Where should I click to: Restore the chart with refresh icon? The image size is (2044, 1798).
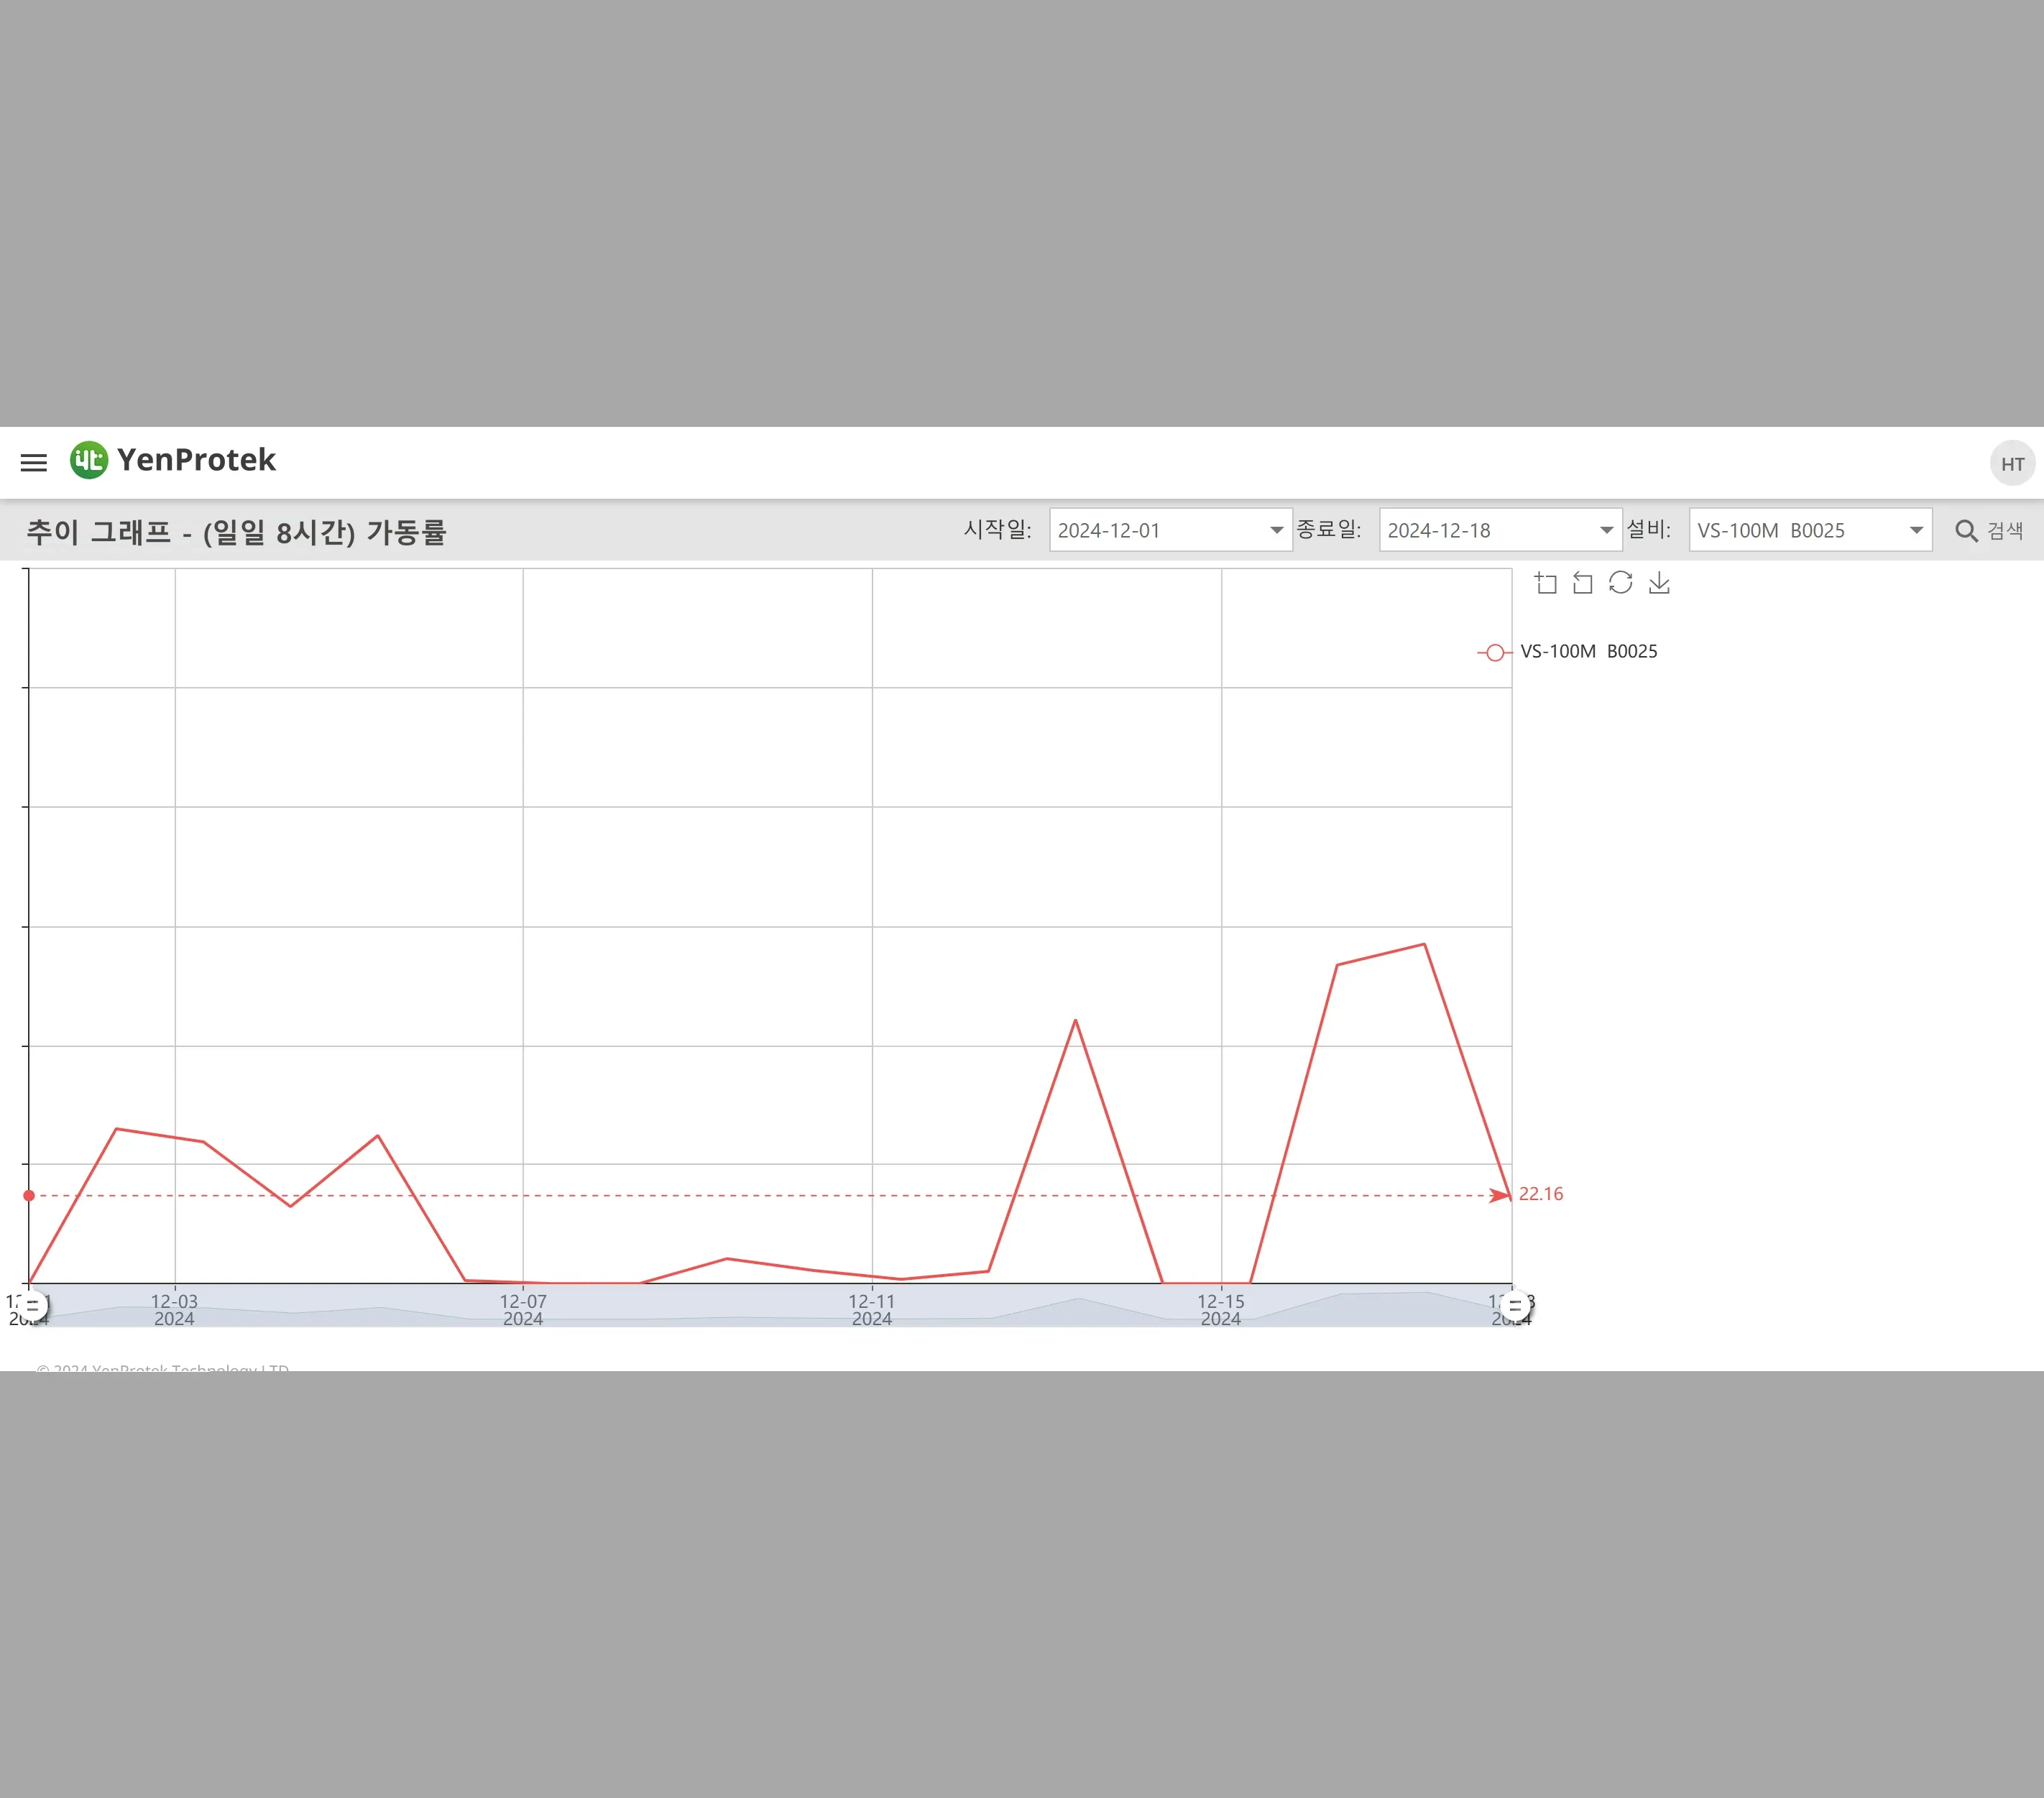pyautogui.click(x=1621, y=583)
